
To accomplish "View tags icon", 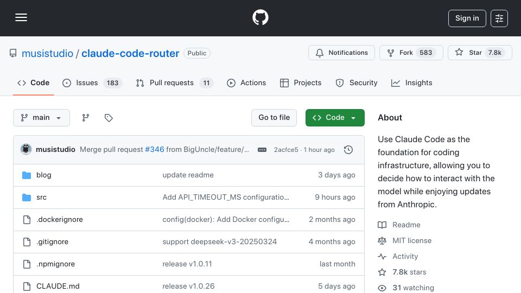I will [109, 118].
